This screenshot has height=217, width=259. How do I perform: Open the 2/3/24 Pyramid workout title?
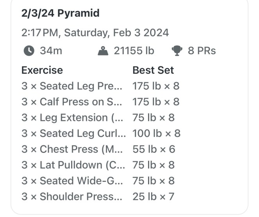click(60, 13)
